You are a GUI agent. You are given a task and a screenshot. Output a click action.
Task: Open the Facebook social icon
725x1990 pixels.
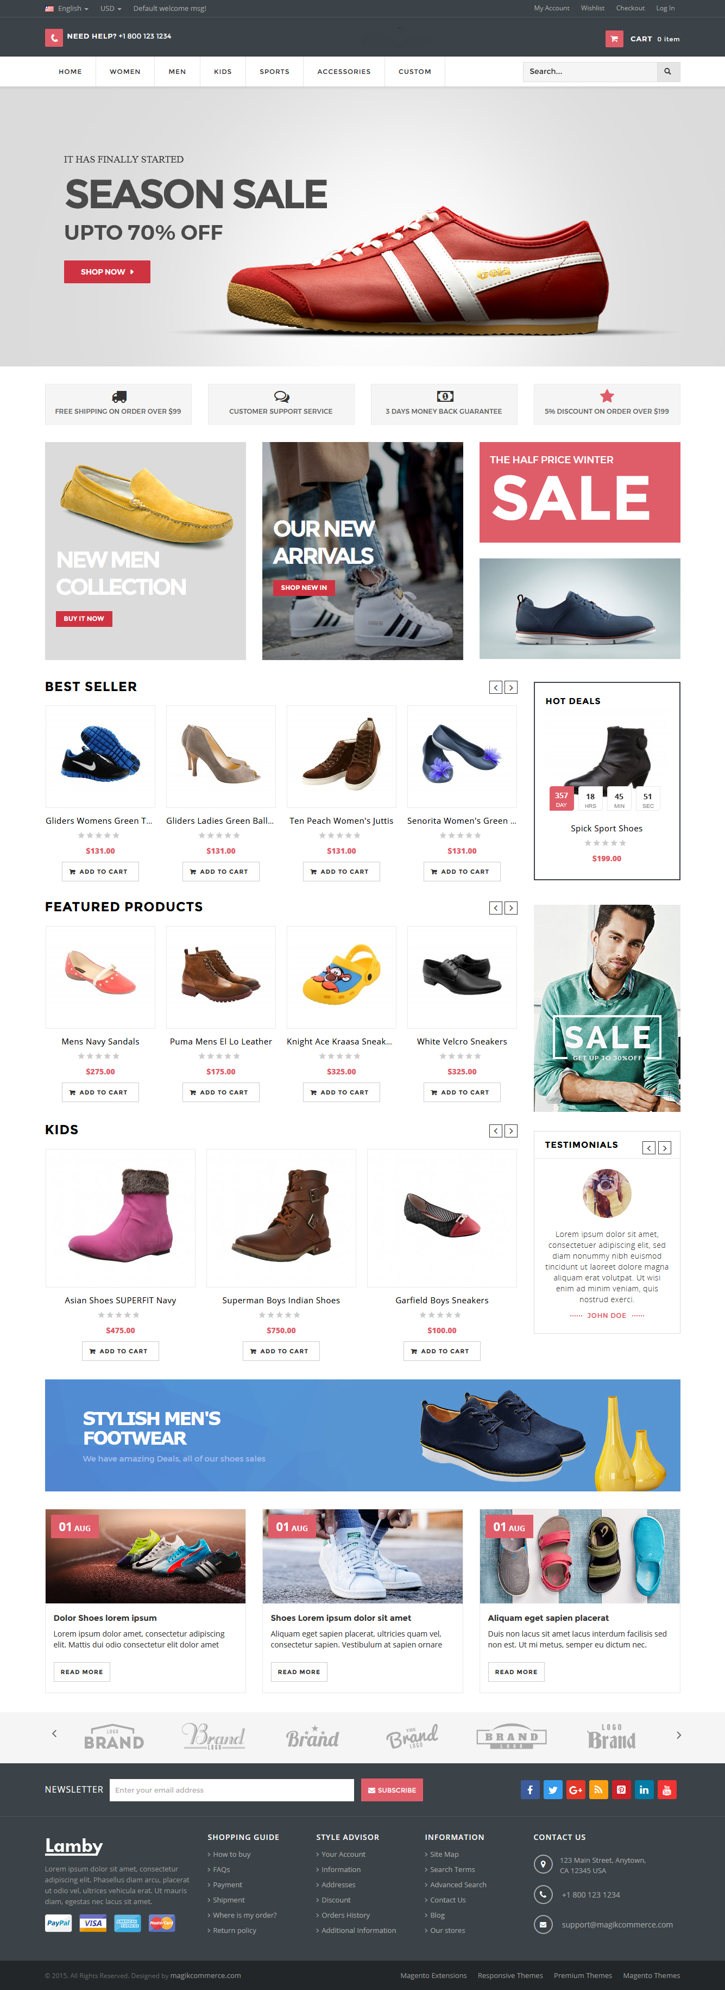(x=530, y=1790)
